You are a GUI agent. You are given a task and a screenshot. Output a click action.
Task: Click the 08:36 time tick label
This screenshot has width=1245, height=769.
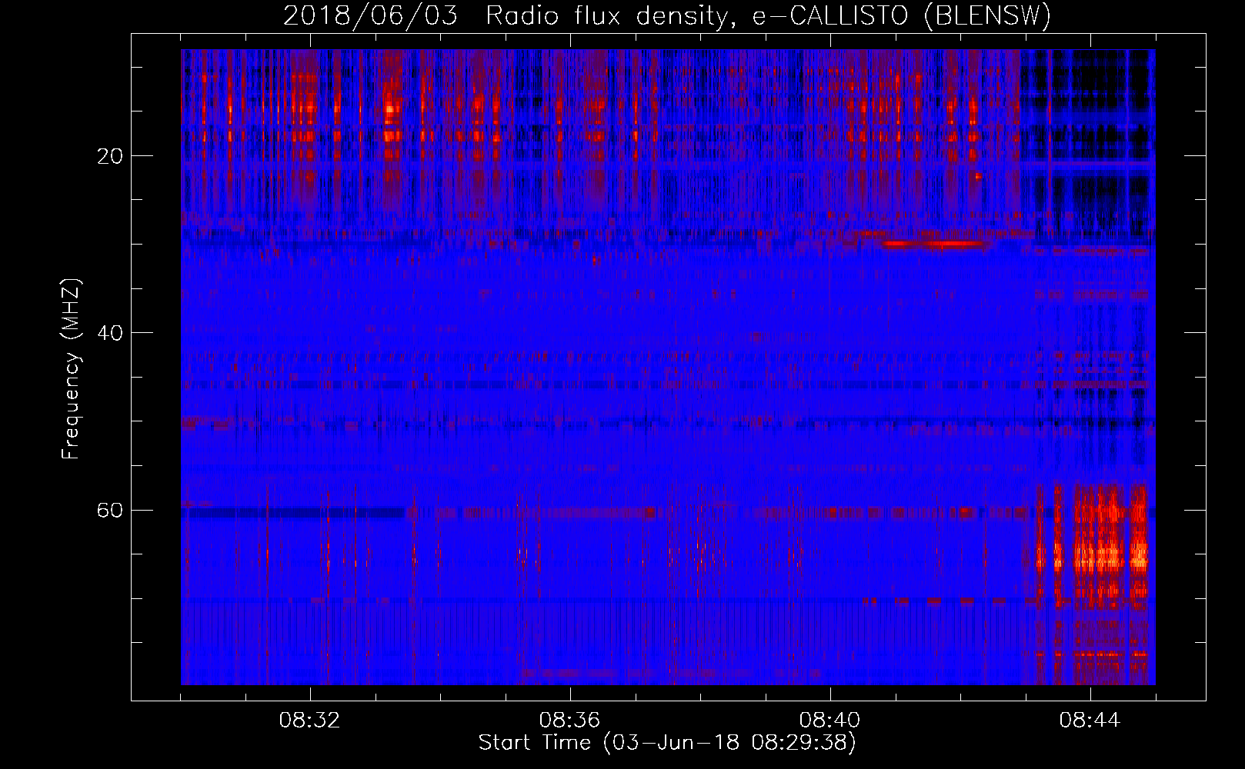[x=570, y=721]
